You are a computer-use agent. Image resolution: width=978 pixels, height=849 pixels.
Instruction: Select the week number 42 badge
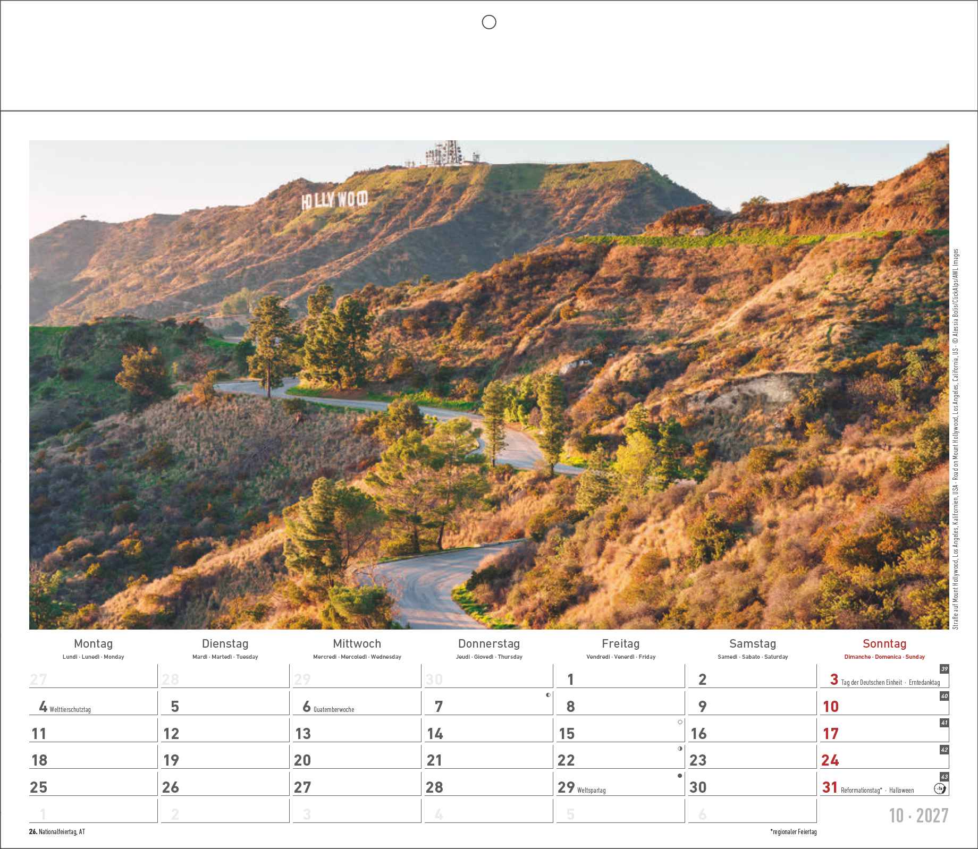(944, 750)
